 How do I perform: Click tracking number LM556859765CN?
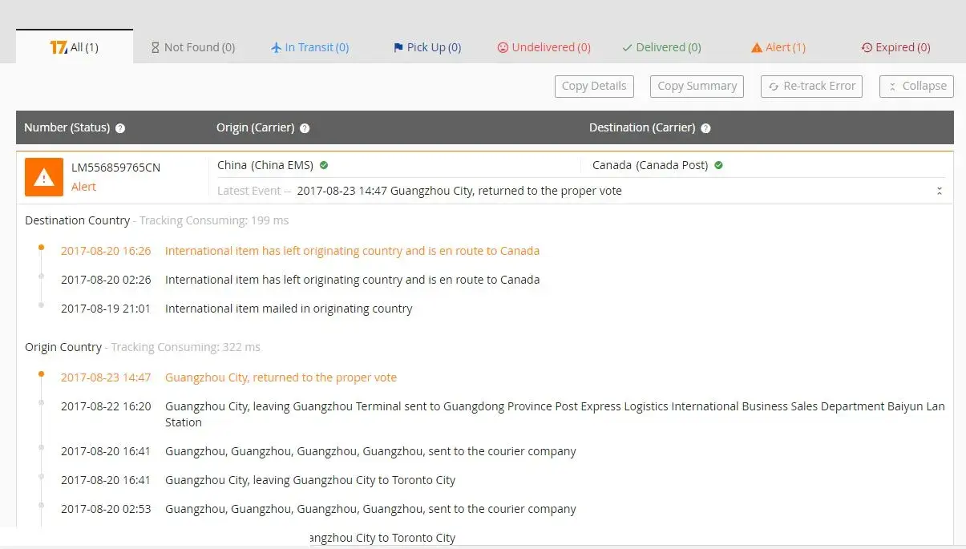click(x=115, y=168)
